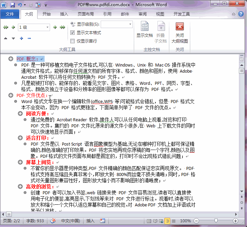Click the 屏幕上阅览 heading text
This screenshot has width=247, height=227.
(40, 162)
